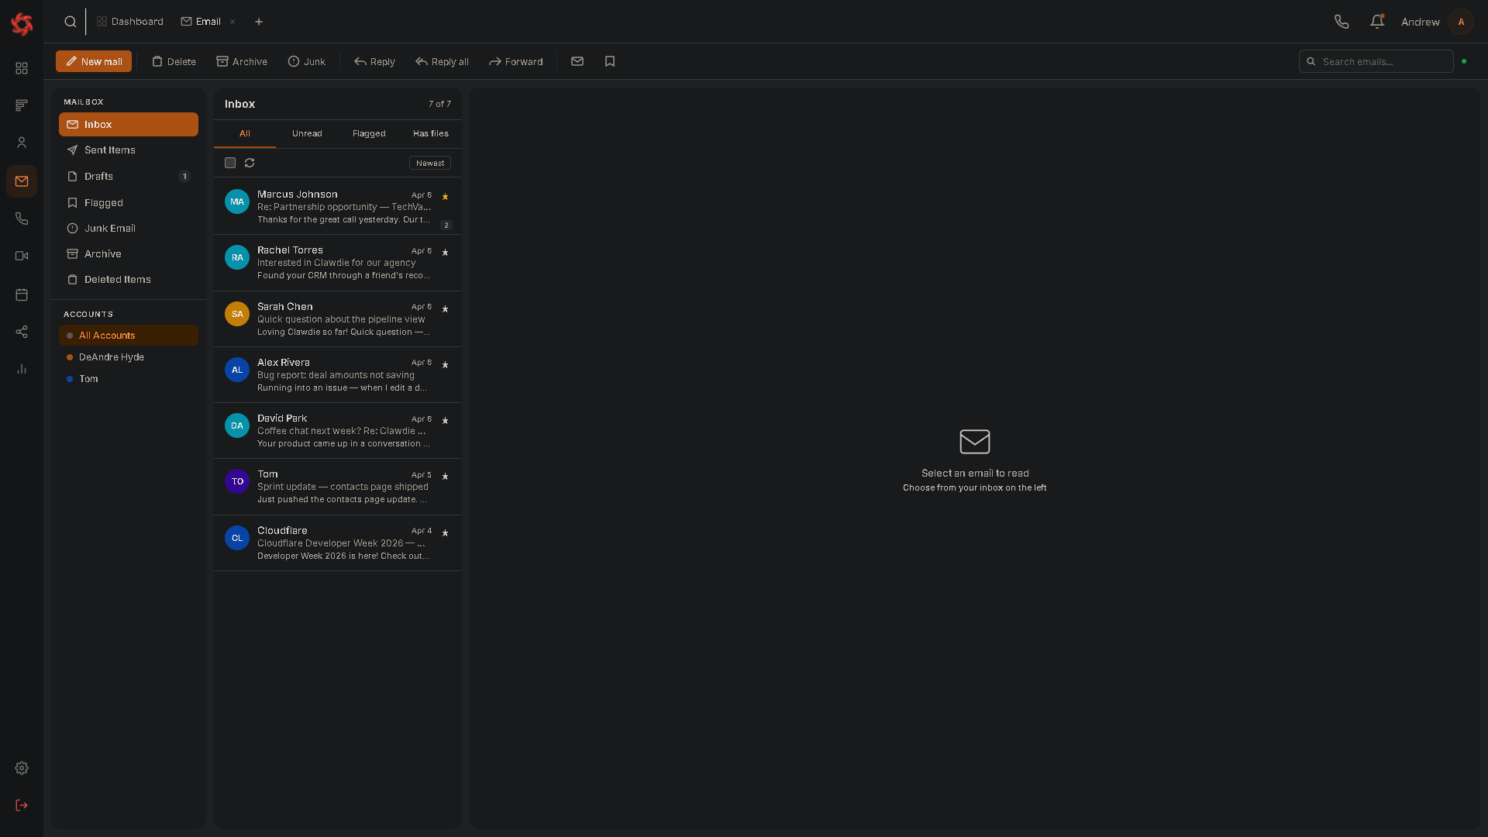Open the Quick question about the pipeline view email

tap(338, 319)
